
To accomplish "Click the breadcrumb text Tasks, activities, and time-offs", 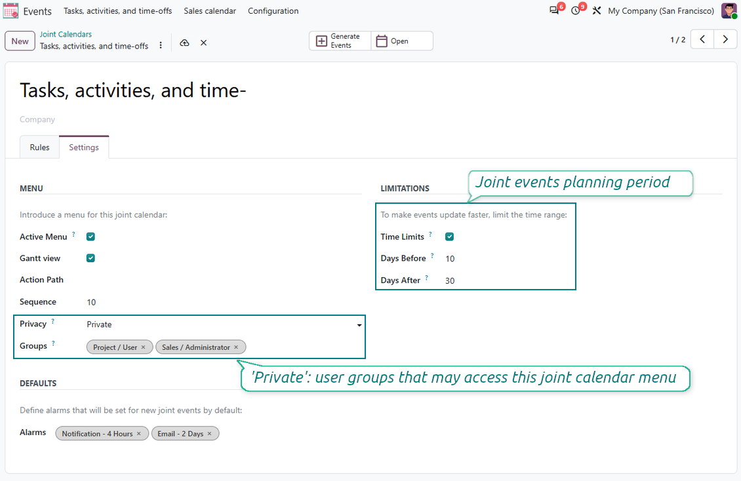I will (94, 46).
